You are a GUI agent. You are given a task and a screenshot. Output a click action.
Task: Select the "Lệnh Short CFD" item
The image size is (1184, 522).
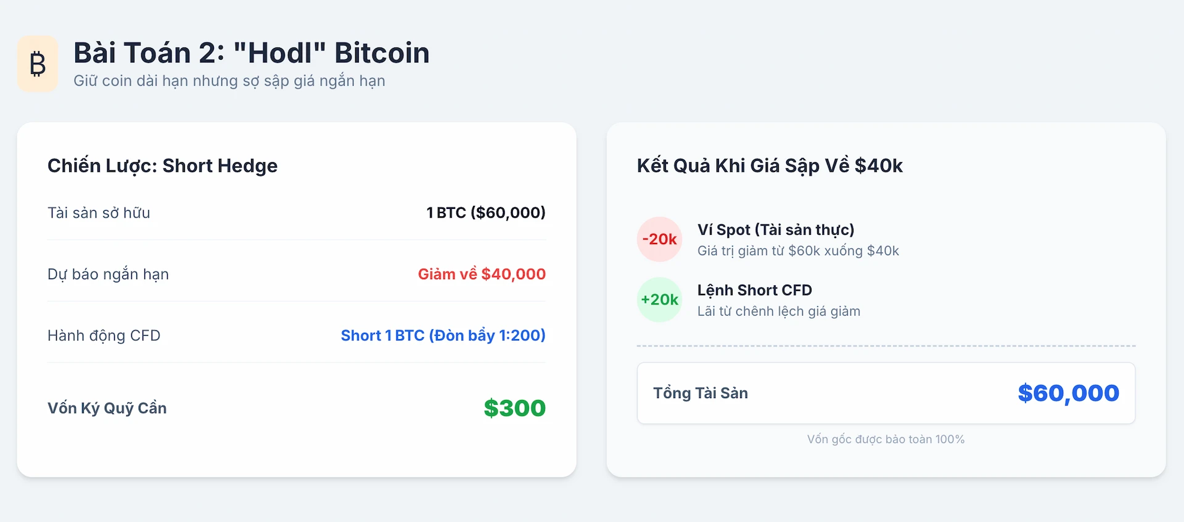(754, 290)
